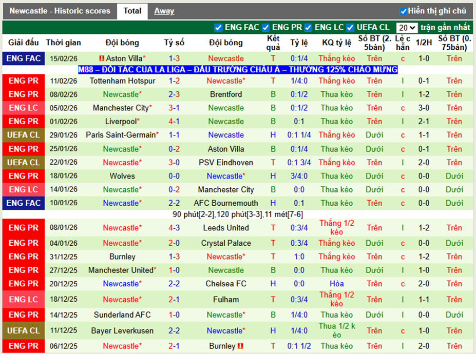The image size is (476, 354).
Task: Click 'Dưới' in Crystal Palace row's last column
Action: (454, 243)
